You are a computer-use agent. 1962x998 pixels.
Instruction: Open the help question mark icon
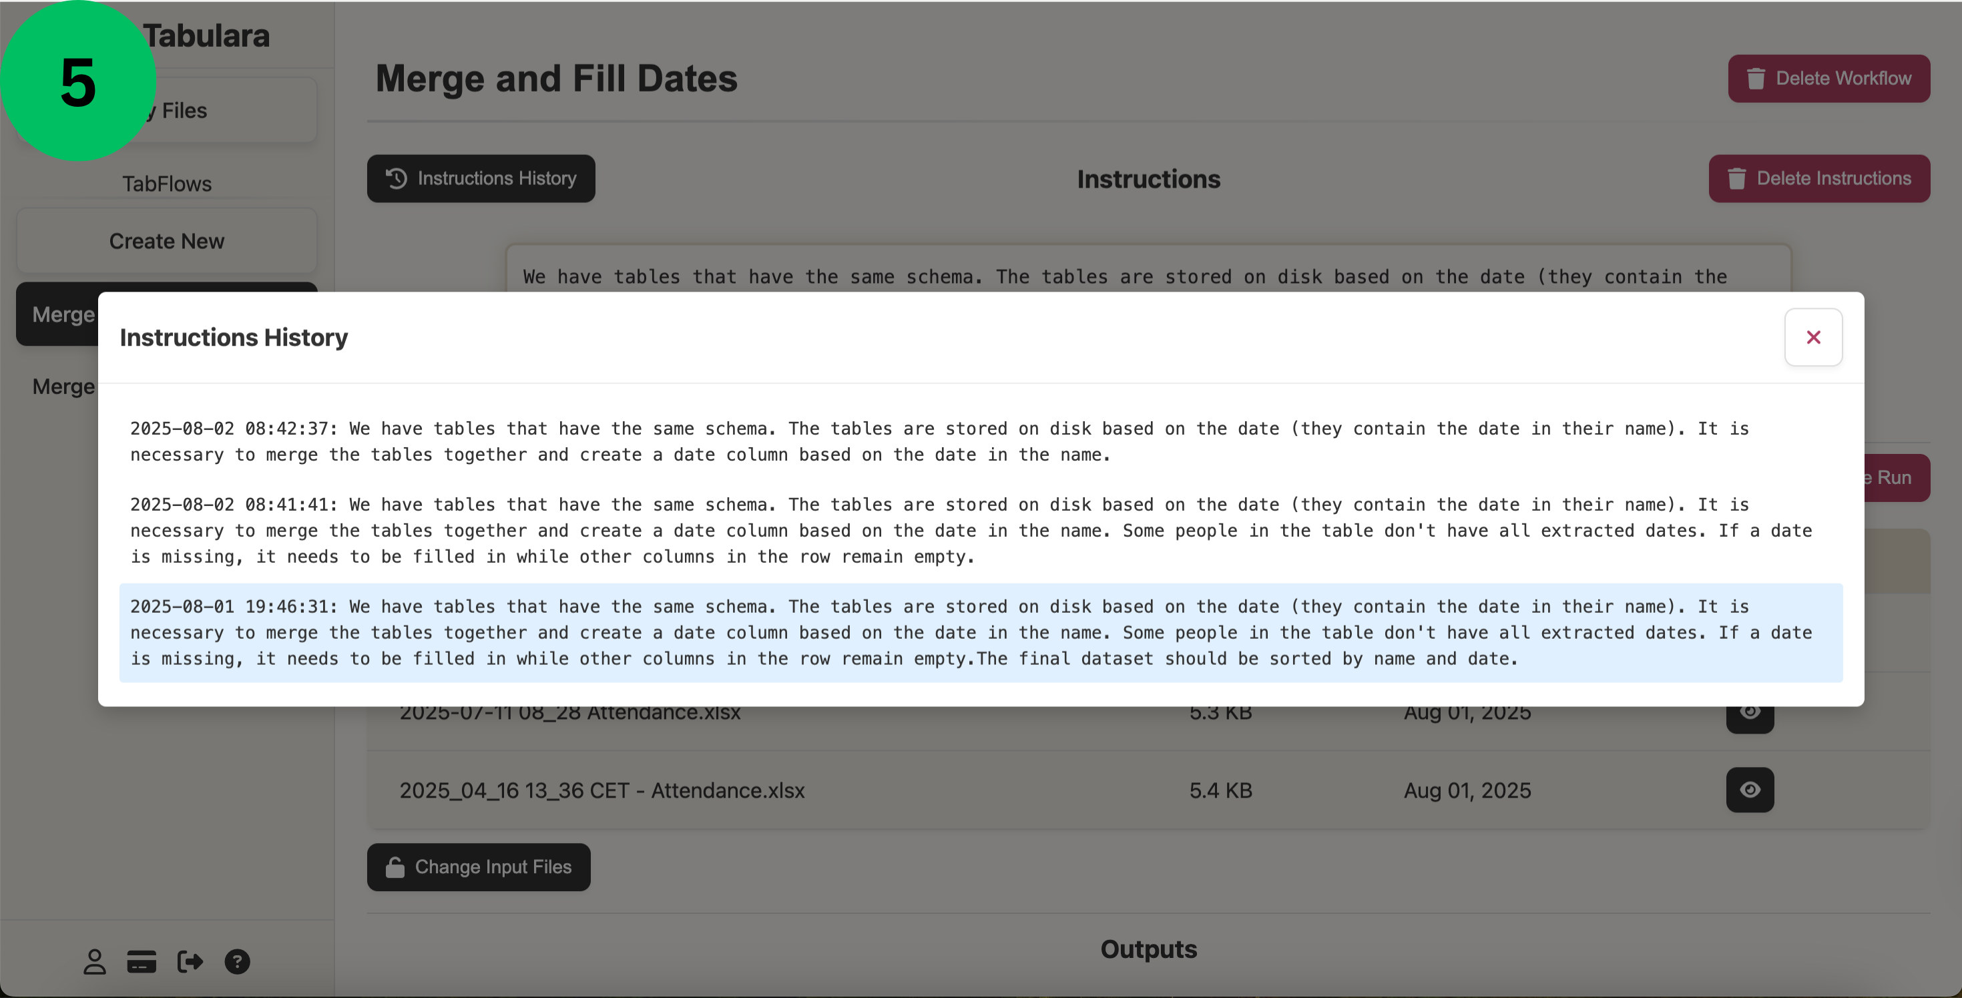[237, 961]
